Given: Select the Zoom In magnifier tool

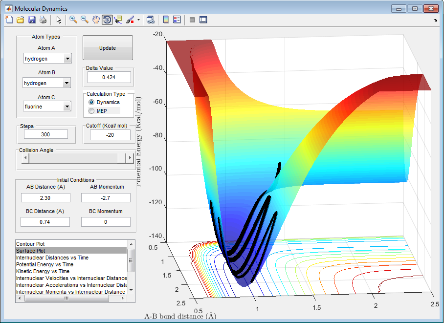Looking at the screenshot, I should pyautogui.click(x=73, y=20).
